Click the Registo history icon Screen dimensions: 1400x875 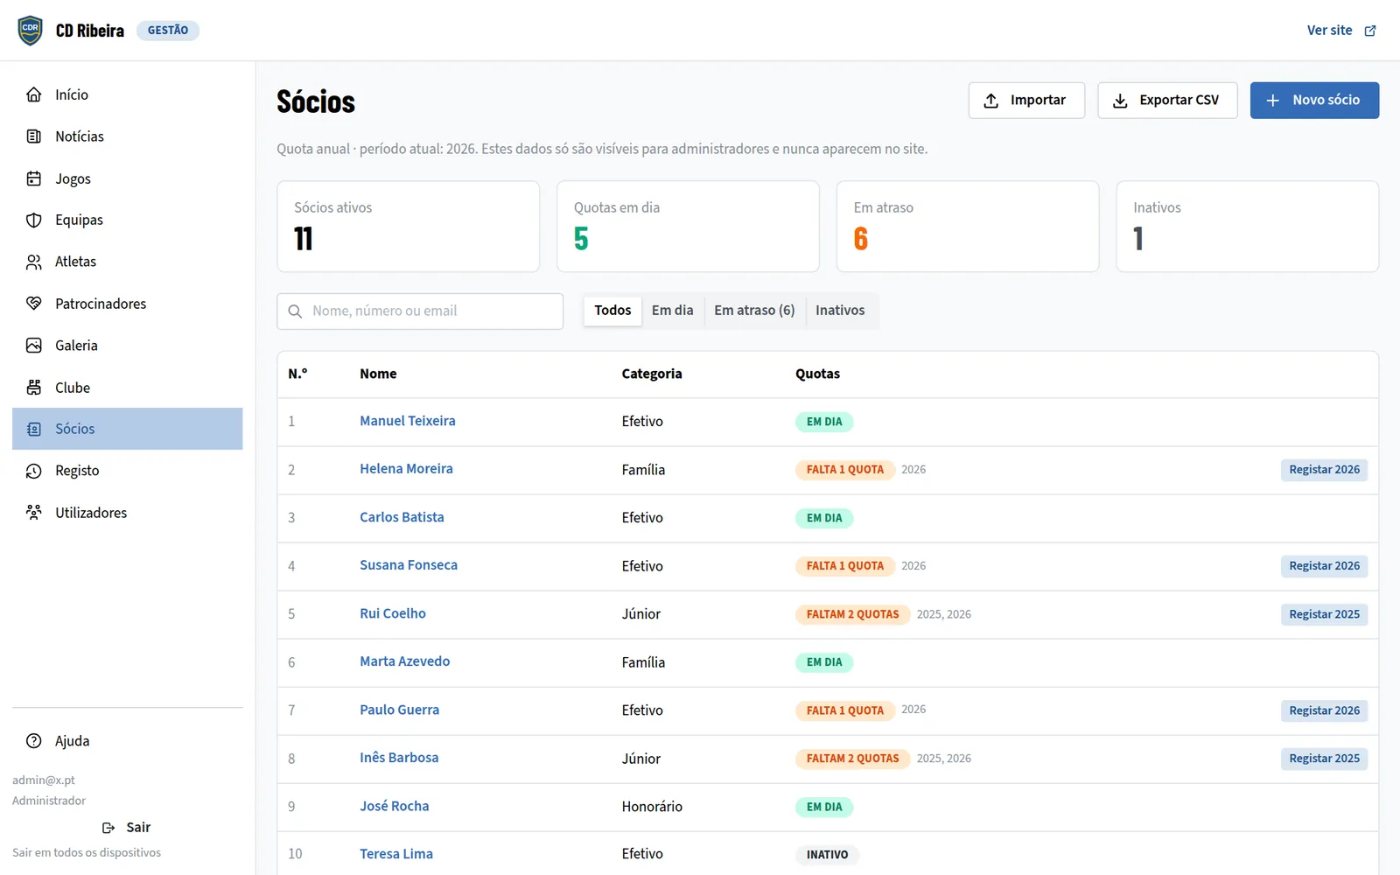[34, 471]
